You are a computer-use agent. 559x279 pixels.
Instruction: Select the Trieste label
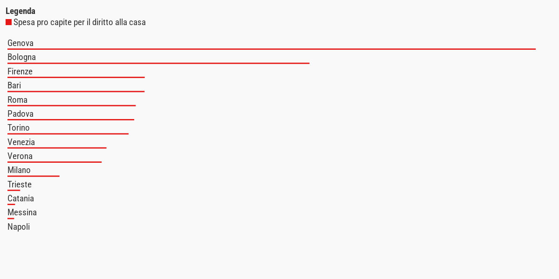(x=20, y=185)
